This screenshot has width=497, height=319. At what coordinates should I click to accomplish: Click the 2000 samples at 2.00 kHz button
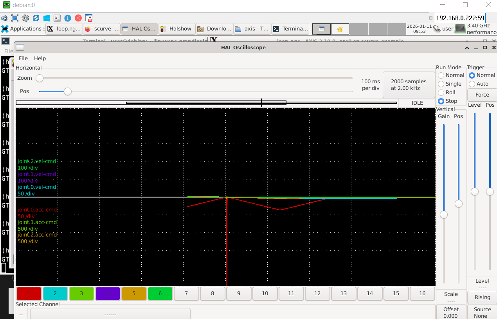pos(409,85)
